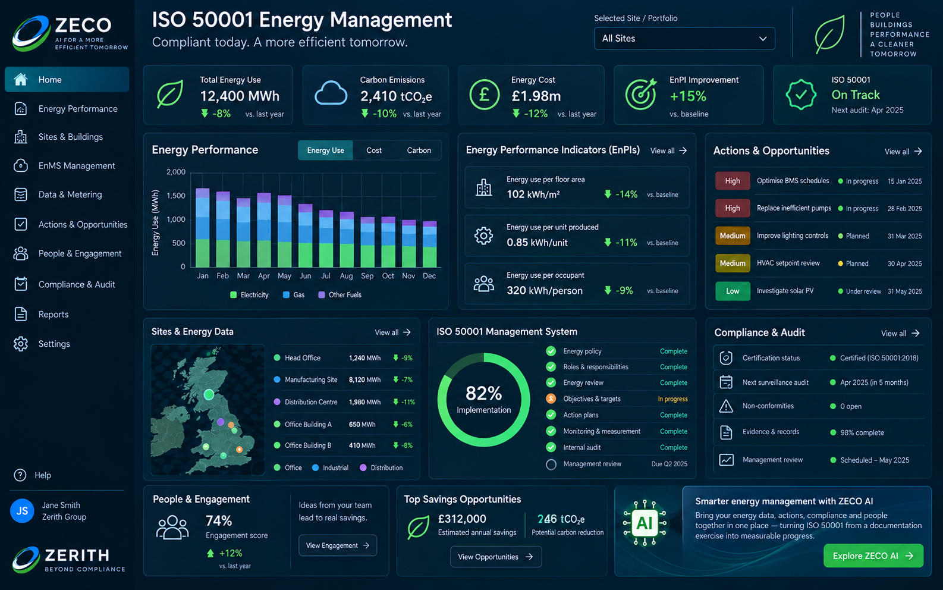Screen dimensions: 943x590
Task: Click the Settings gear icon
Action: (21, 344)
